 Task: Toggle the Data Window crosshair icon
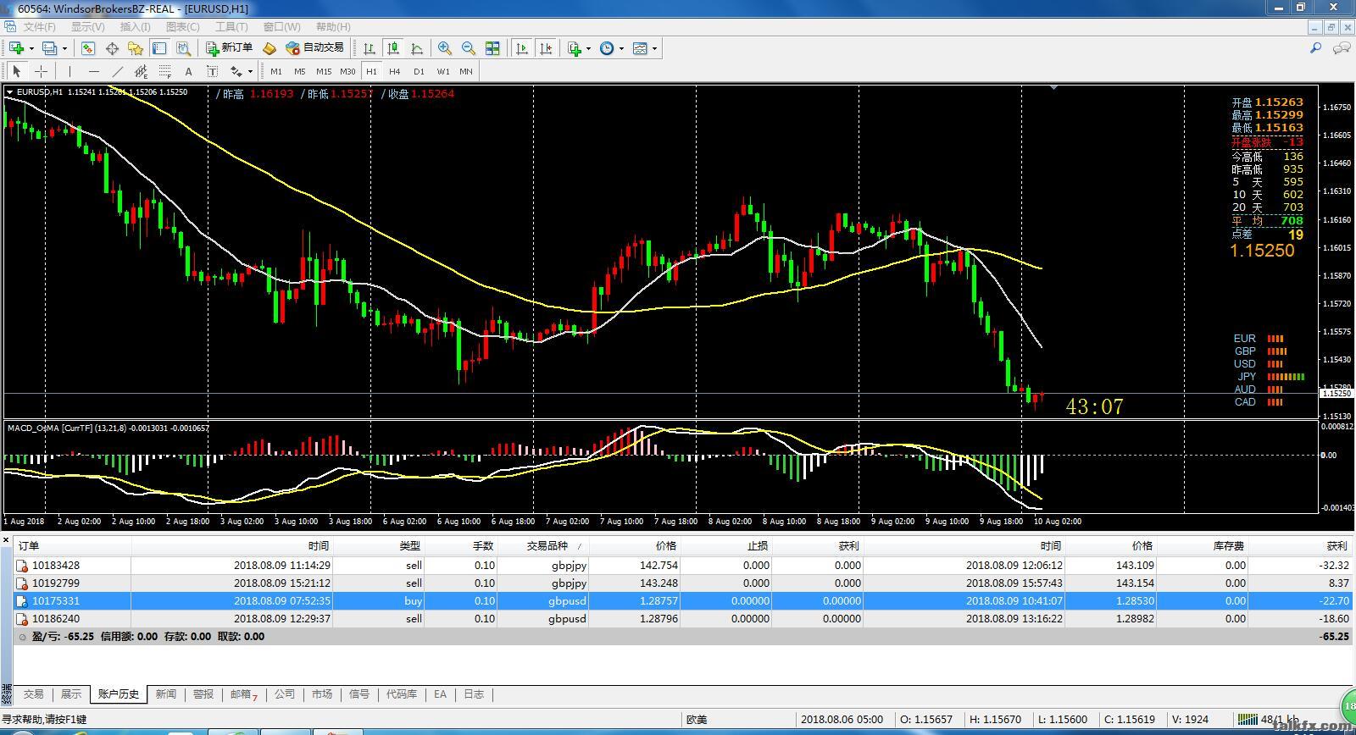point(111,48)
